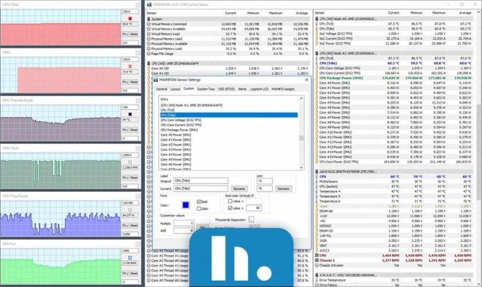Switch to the Layout tab
The image size is (482, 287).
pos(175,89)
